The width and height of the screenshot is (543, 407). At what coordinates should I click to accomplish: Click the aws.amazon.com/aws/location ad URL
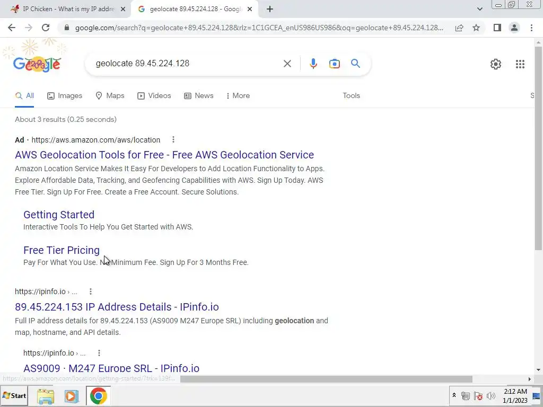[96, 140]
